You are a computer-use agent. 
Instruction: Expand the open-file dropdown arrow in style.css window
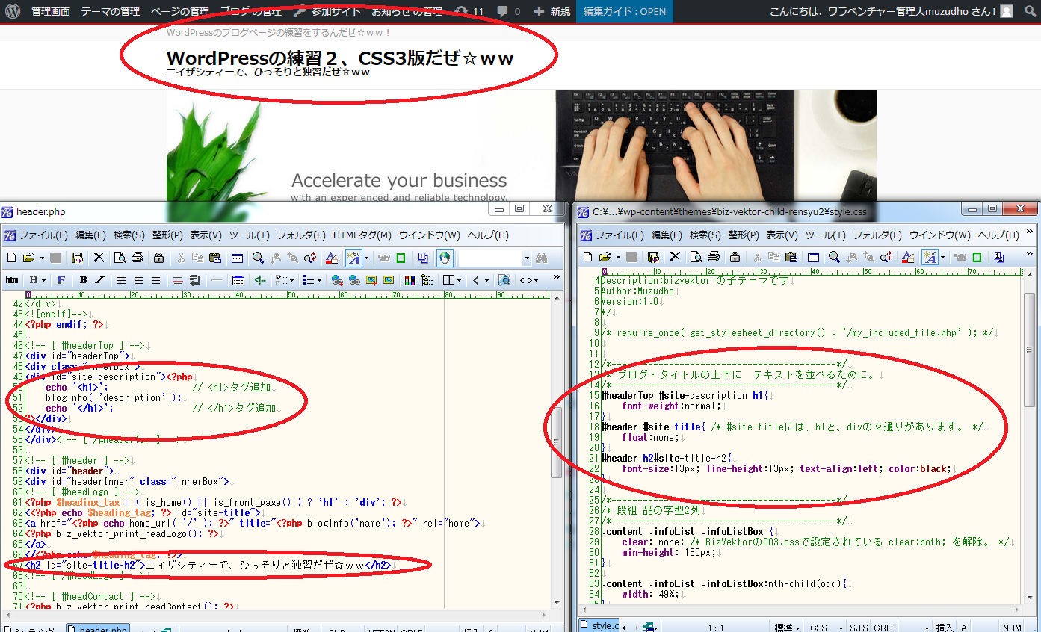click(x=617, y=257)
